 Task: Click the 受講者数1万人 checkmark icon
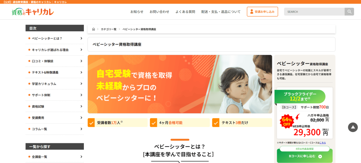click(91, 123)
